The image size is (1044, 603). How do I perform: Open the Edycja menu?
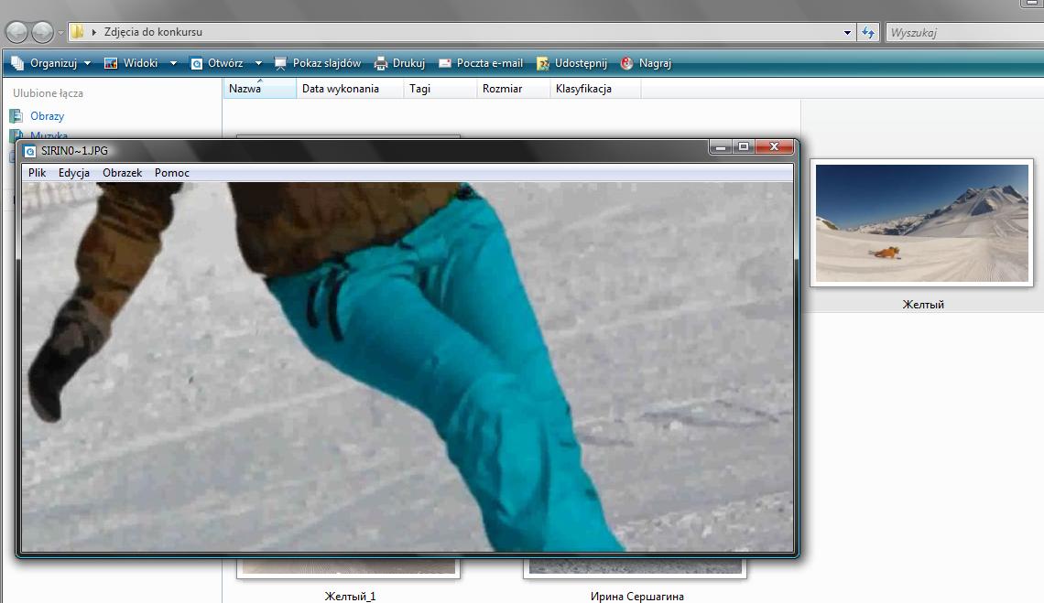(x=74, y=173)
